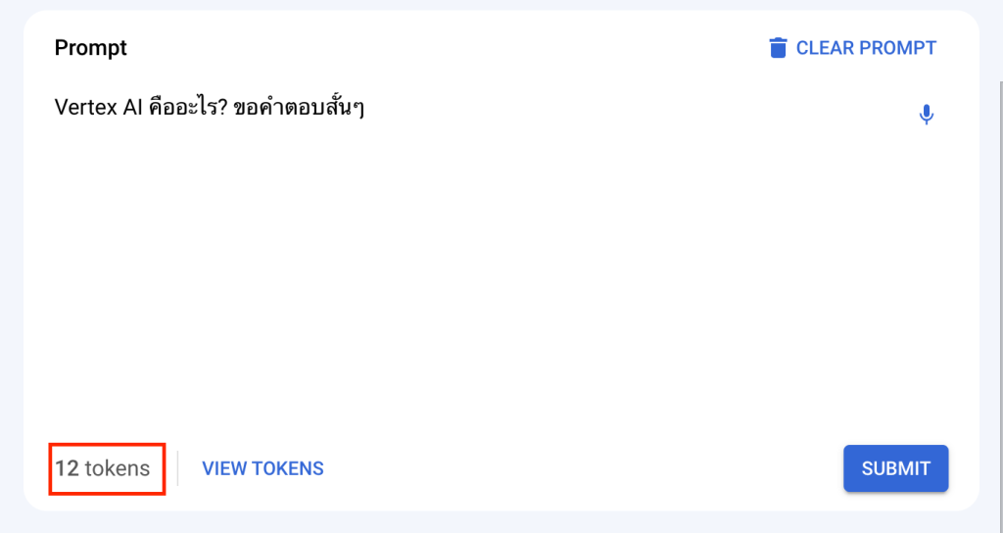Open the VIEW TOKENS link
1003x533 pixels.
(x=263, y=468)
